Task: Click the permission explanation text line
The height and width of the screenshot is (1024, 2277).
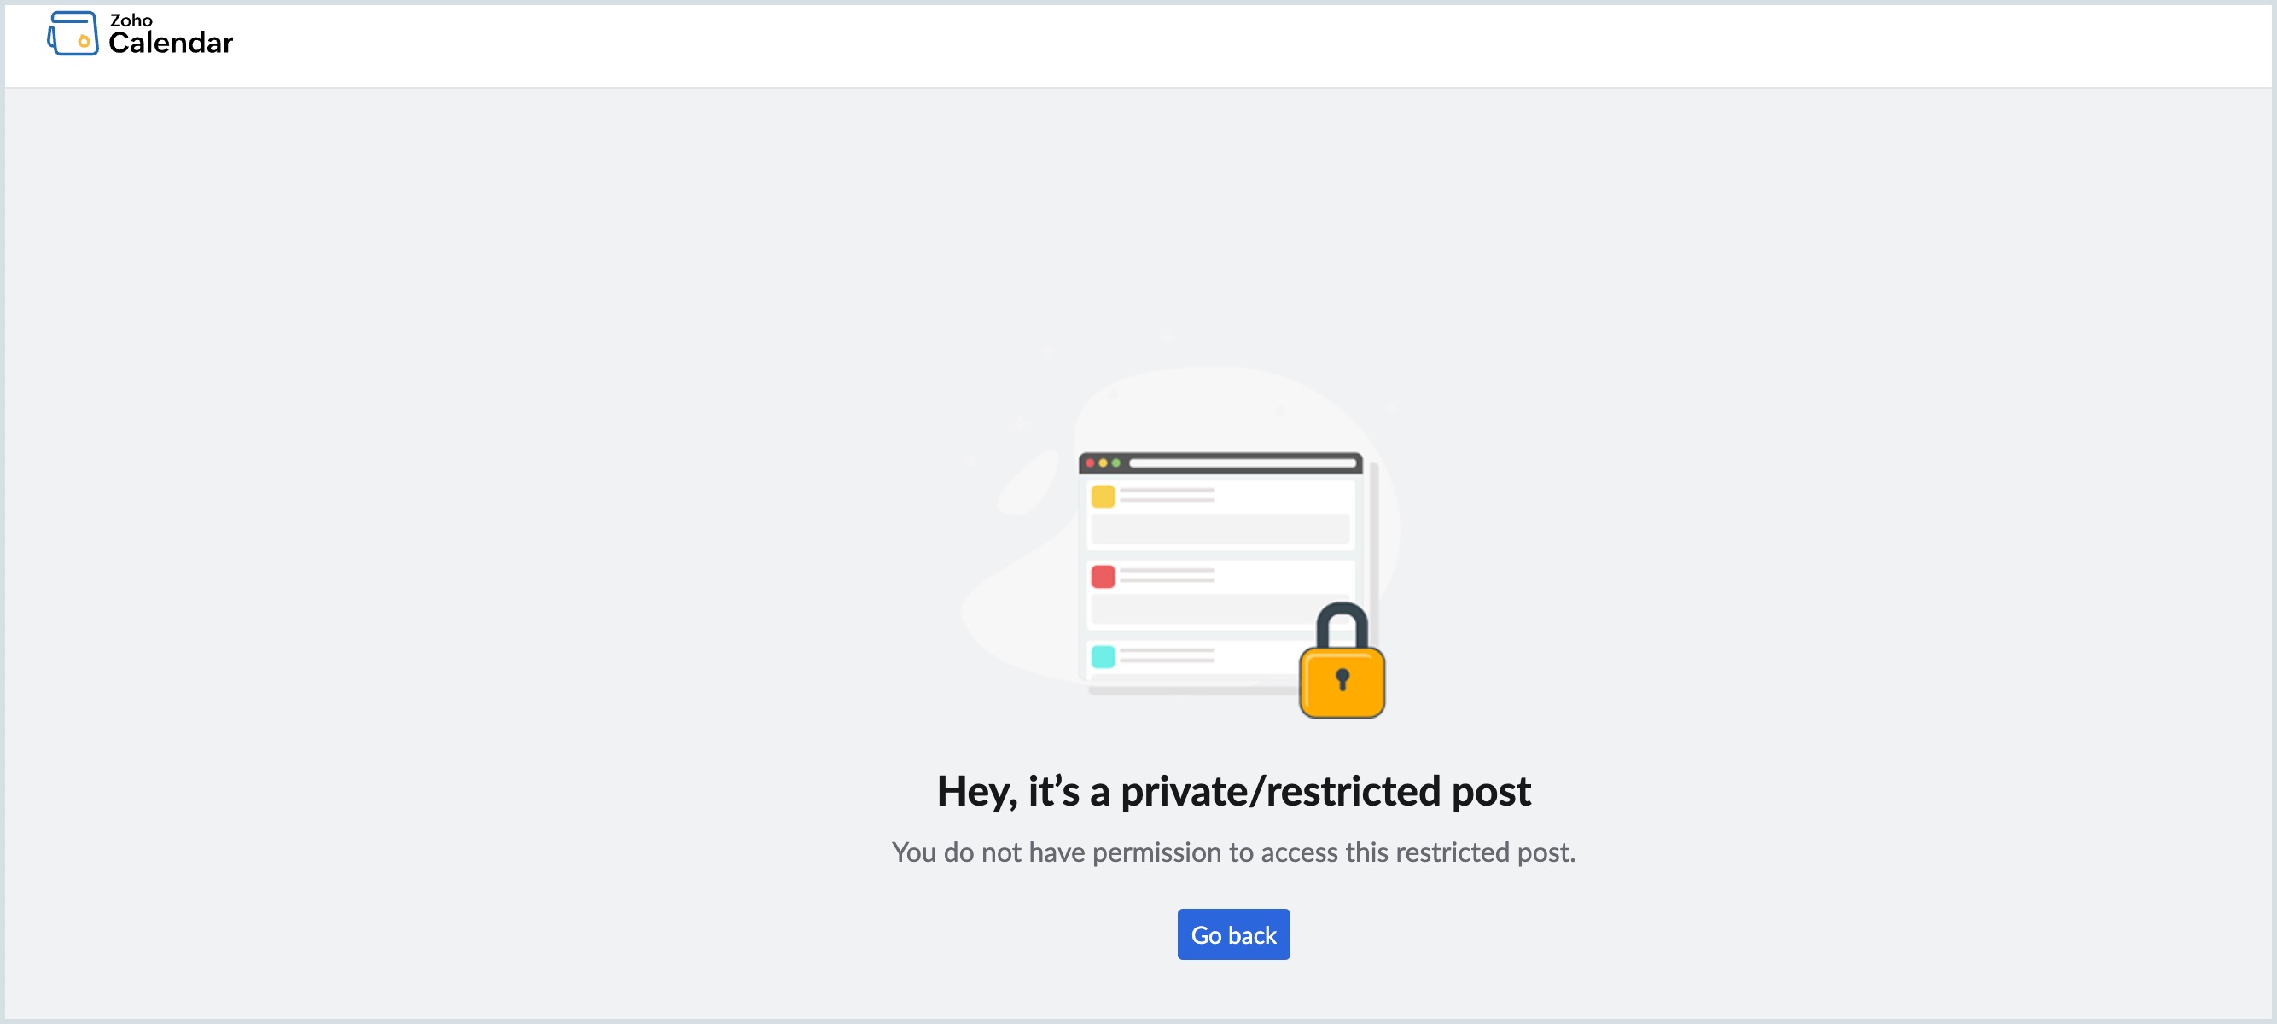Action: 1233,852
